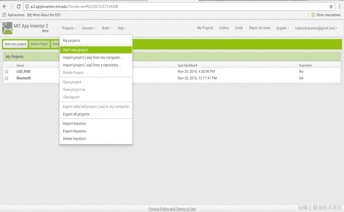Bookmark this page with the star icon
This screenshot has width=344, height=212.
pos(331,6)
